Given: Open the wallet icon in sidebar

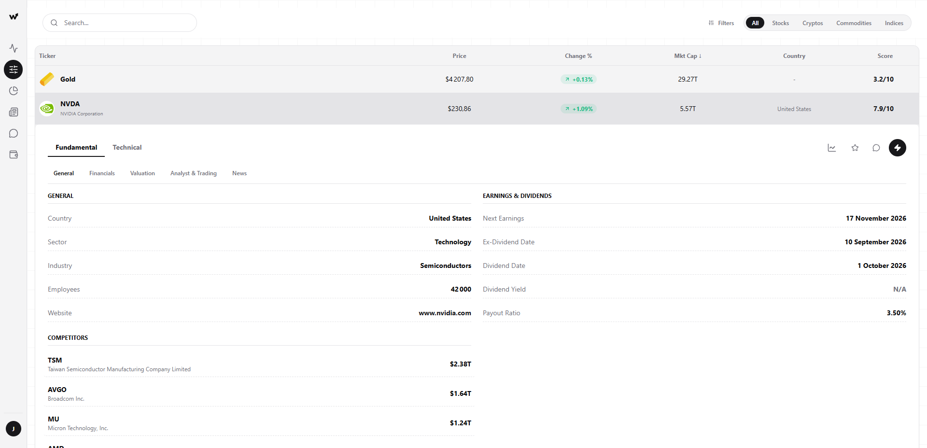Looking at the screenshot, I should [14, 154].
